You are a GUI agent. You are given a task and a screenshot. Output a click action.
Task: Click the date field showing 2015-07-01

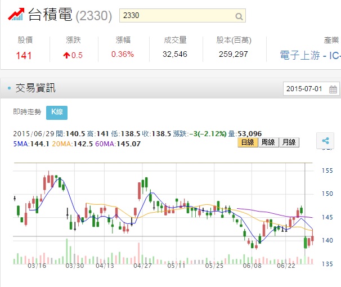coord(311,89)
